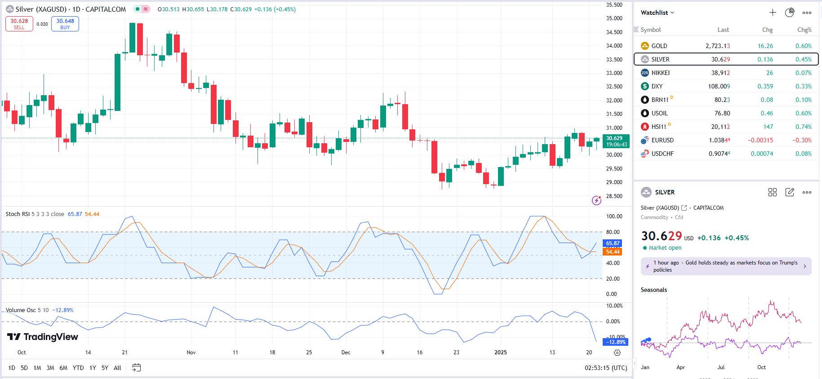Toggle the green market status indicator
This screenshot has width=822, height=379.
click(x=137, y=9)
